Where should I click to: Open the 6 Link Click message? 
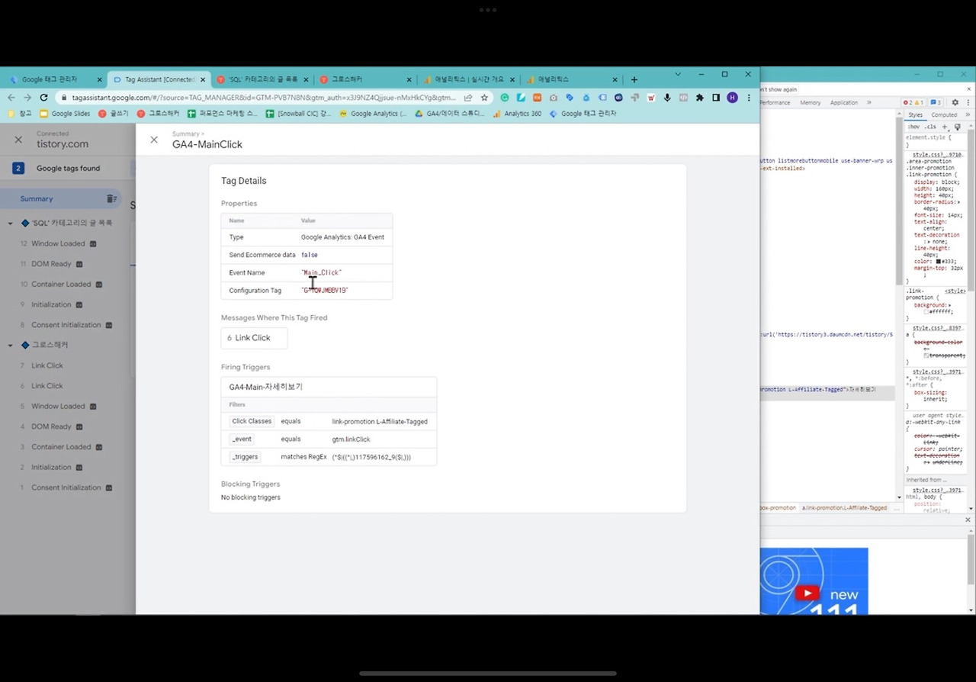pos(254,338)
